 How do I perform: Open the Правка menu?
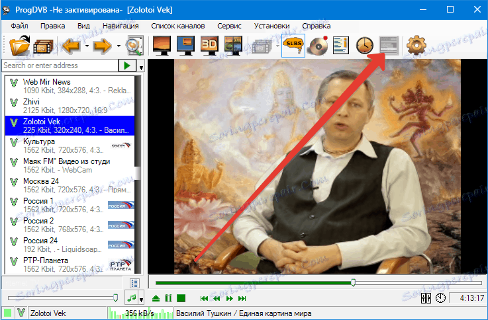tap(52, 26)
